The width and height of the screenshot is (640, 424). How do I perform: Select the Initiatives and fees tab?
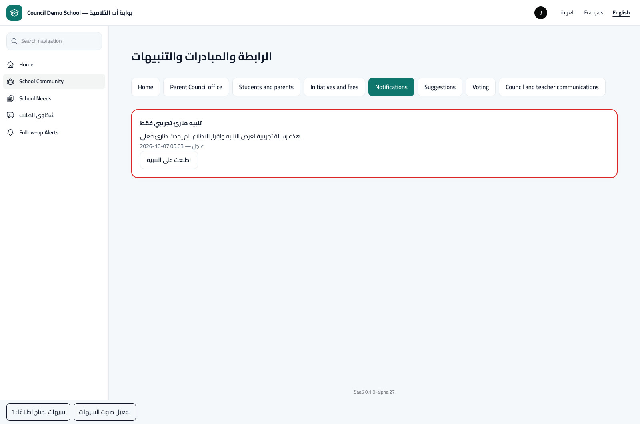click(x=334, y=87)
